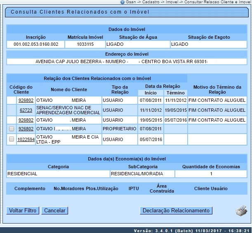252x233 pixels.
Task: Open client code 62723 link
Action: (x=26, y=110)
